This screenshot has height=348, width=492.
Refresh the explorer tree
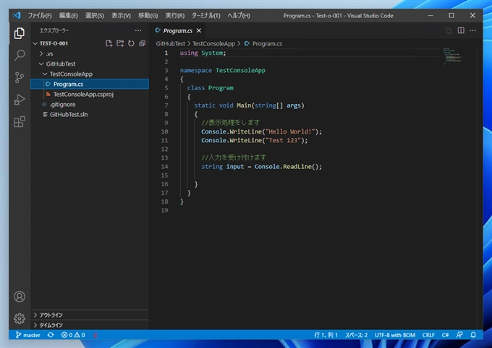tap(131, 43)
